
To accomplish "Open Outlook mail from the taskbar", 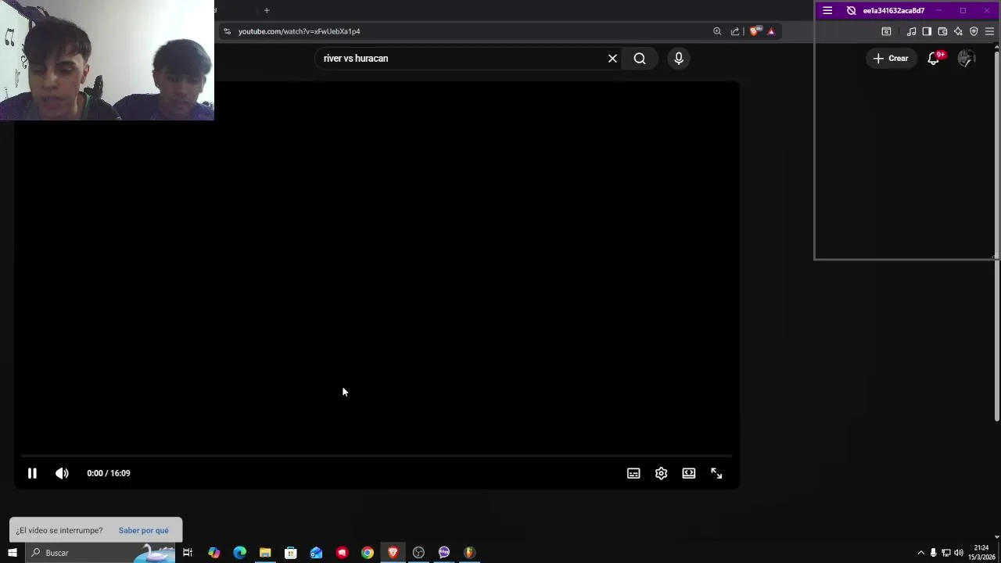I will [316, 553].
